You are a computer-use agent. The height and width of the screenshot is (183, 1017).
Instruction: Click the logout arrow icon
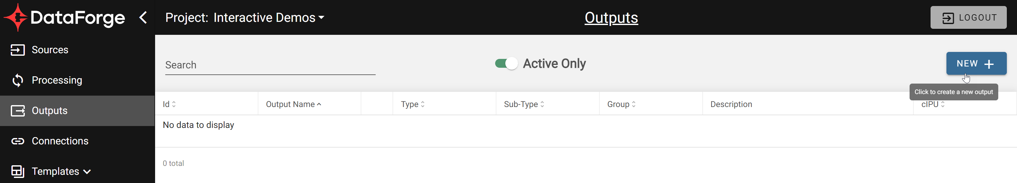click(948, 18)
